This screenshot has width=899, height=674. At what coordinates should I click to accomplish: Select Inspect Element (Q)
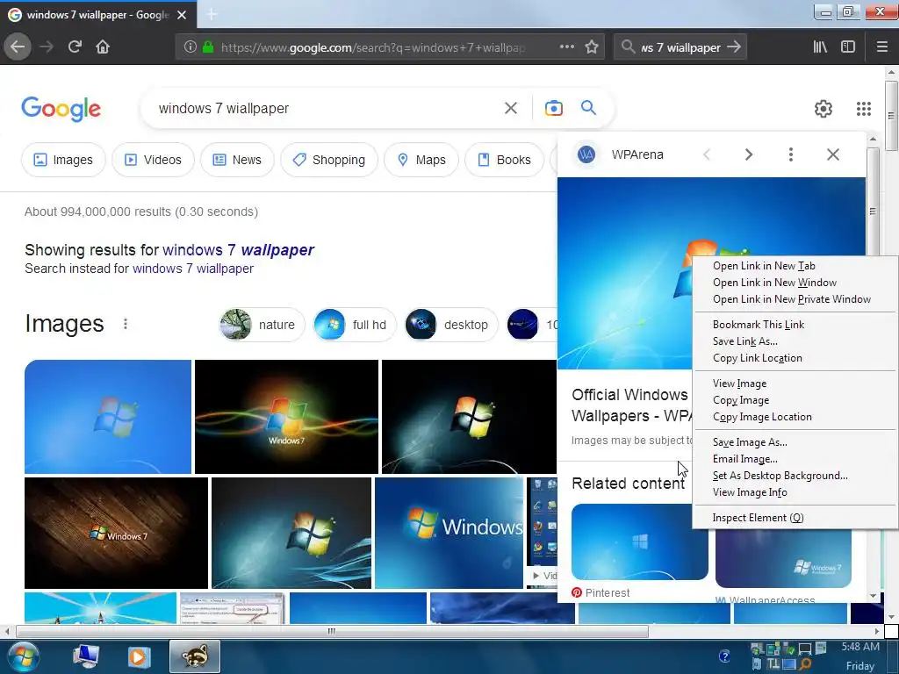coord(795,518)
